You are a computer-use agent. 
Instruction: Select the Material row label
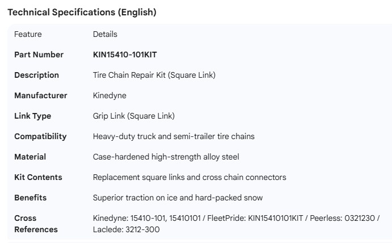30,157
